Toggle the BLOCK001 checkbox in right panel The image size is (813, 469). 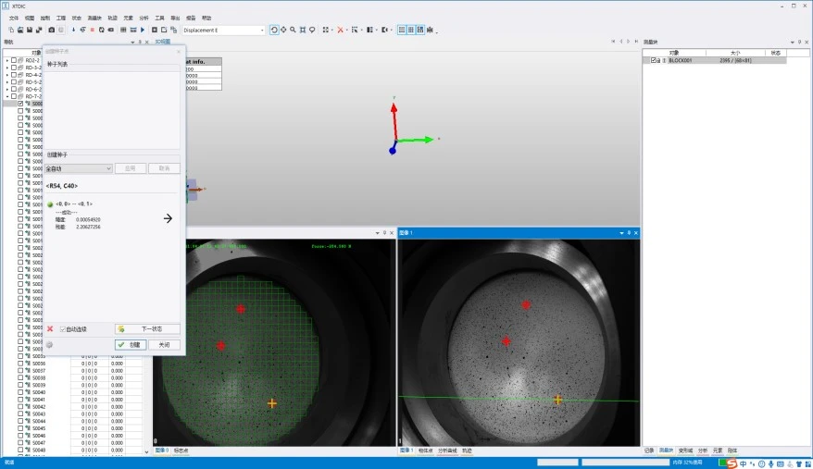654,61
